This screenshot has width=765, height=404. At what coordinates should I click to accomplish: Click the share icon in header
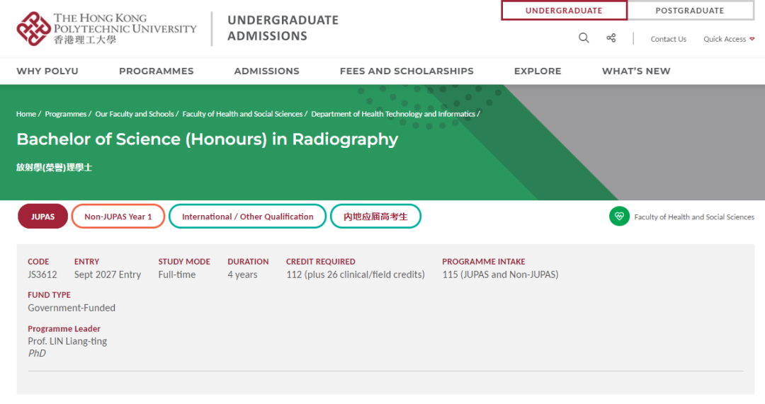[611, 38]
